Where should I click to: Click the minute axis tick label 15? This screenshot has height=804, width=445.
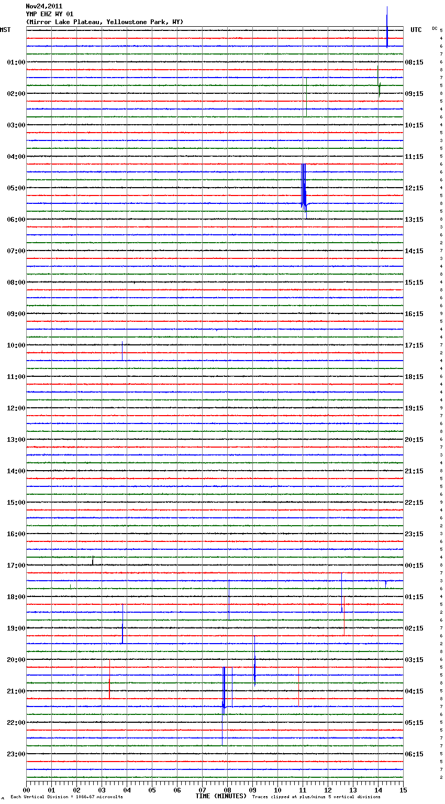403,790
